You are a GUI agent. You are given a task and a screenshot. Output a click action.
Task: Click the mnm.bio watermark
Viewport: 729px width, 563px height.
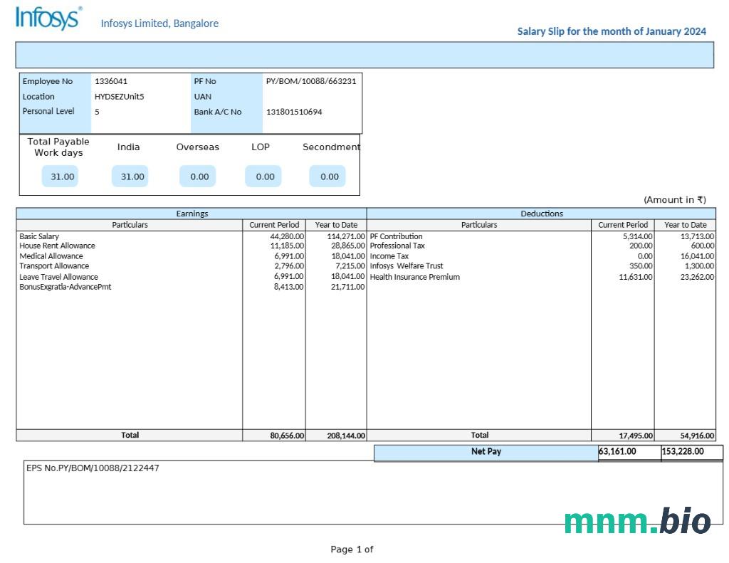[637, 521]
